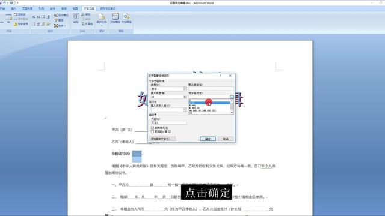Open Document Template (文档模板) options
Screen dimensions: 385x216
[115, 19]
